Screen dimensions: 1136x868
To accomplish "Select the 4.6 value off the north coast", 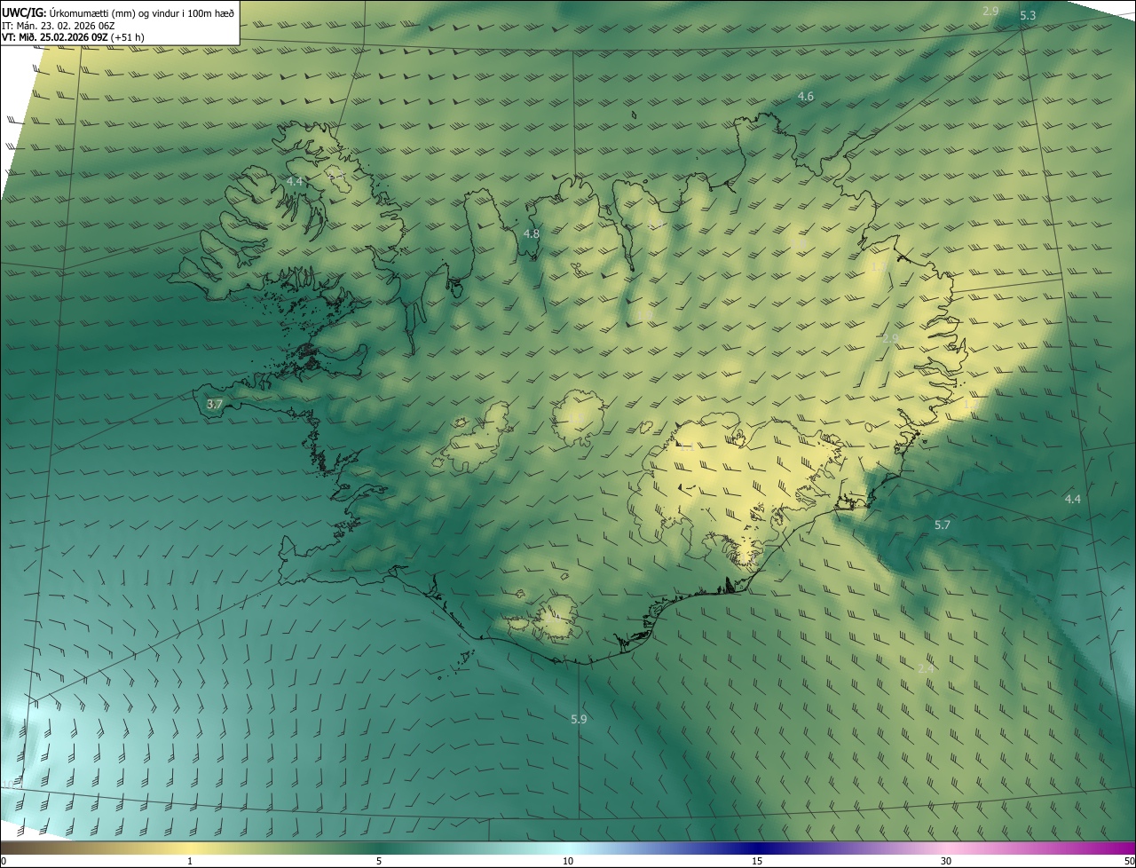I will pyautogui.click(x=806, y=96).
